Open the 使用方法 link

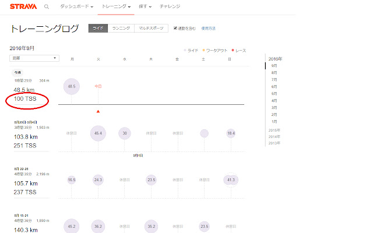(209, 29)
